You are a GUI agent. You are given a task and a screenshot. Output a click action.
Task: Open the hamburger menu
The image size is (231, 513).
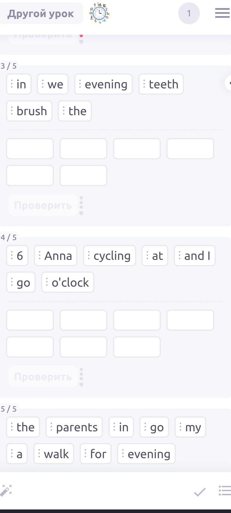[222, 13]
